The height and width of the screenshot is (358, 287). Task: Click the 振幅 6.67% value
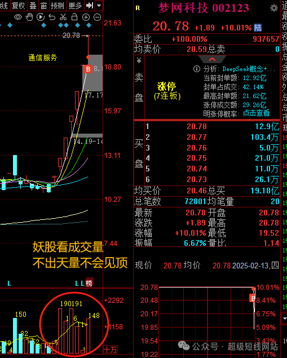(195, 243)
